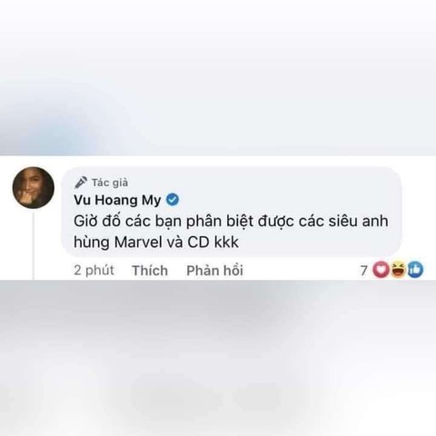Click the blurred area below the comment
The width and height of the screenshot is (436, 436).
(218, 358)
